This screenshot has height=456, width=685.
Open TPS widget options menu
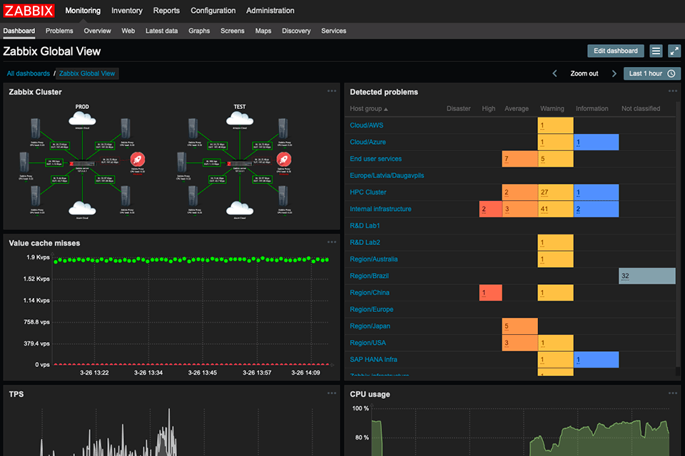click(x=332, y=393)
